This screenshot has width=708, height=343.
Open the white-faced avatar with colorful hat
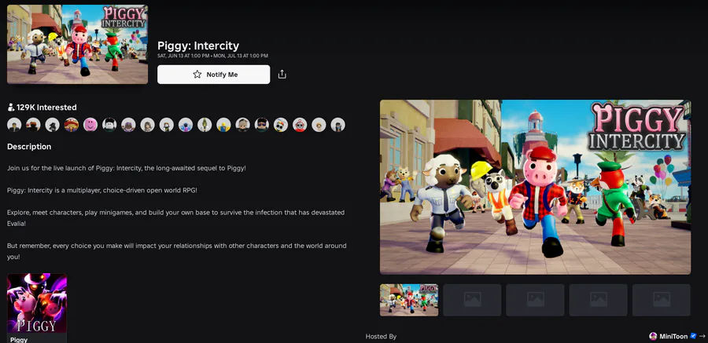point(280,124)
